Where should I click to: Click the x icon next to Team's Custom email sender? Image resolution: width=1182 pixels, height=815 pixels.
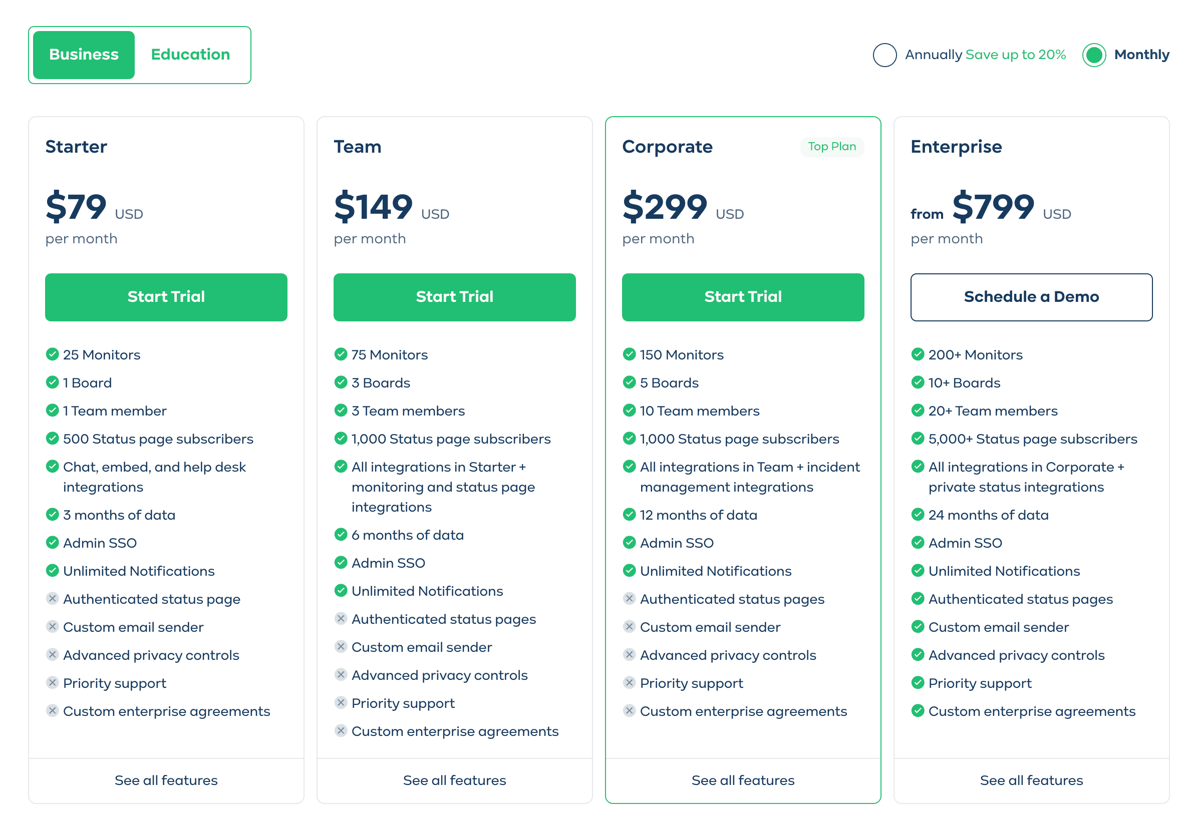tap(341, 646)
